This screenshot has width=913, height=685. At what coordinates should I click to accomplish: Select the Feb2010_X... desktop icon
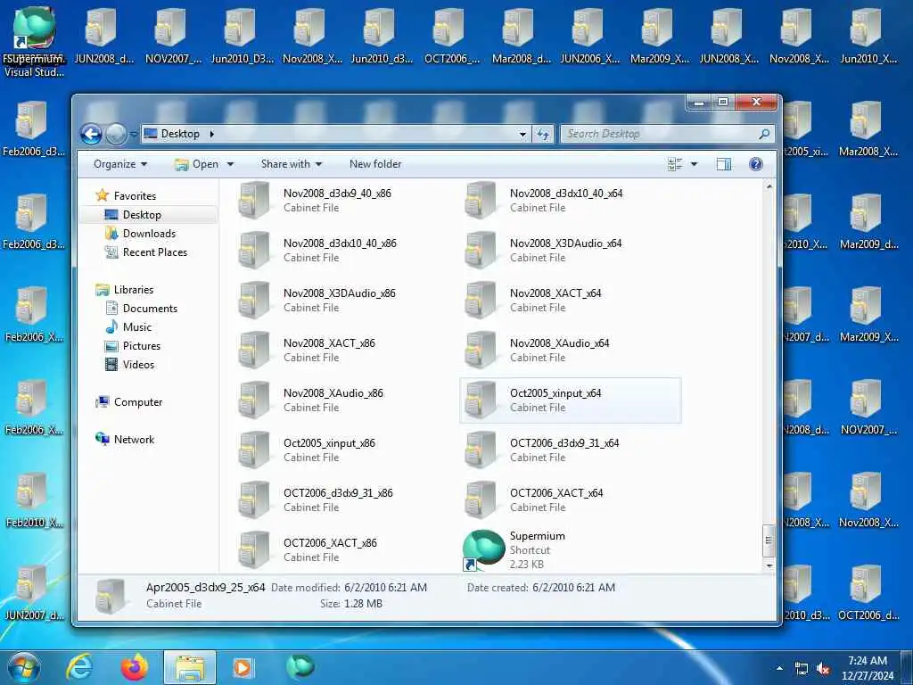tap(33, 501)
